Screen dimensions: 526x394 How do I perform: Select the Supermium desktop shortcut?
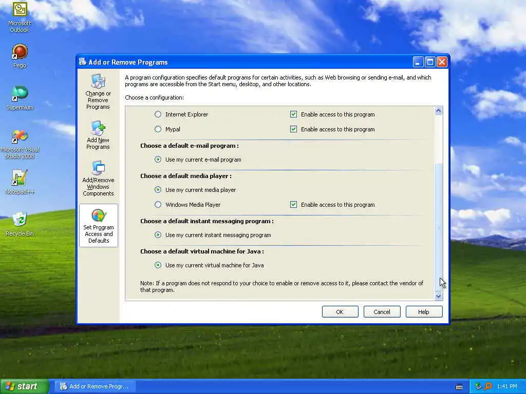[x=20, y=98]
